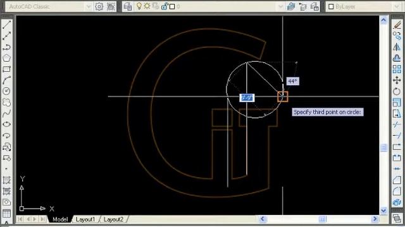Toggle layer 0 lock padlock
The width and height of the screenshot is (405, 227).
coord(165,6)
